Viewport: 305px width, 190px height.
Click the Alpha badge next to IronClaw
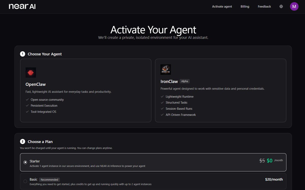click(185, 81)
